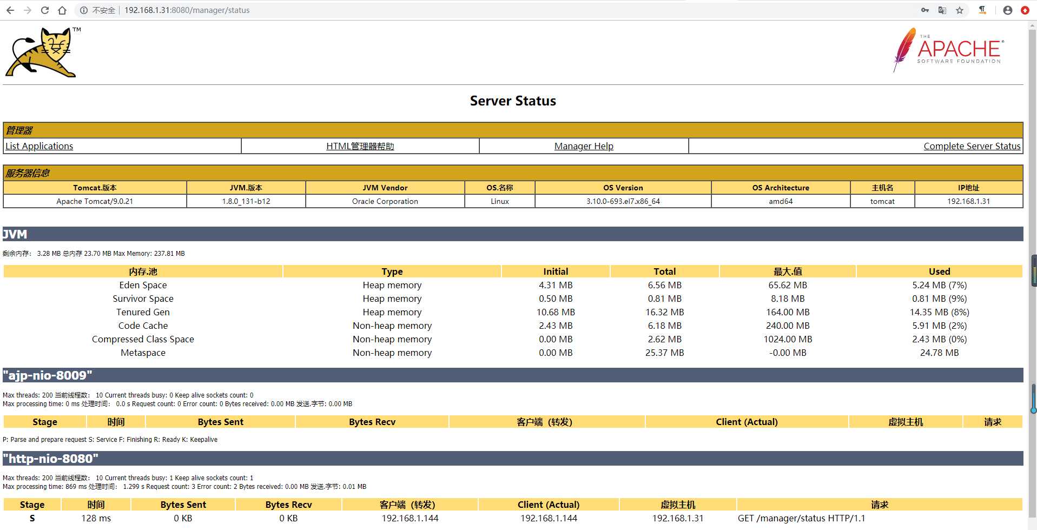This screenshot has width=1037, height=530.
Task: Click the Apache Software Foundation logo
Action: pyautogui.click(x=949, y=50)
